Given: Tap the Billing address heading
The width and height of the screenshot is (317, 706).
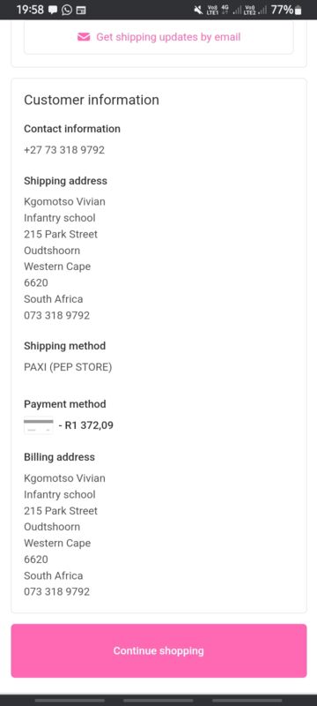Looking at the screenshot, I should (x=59, y=457).
